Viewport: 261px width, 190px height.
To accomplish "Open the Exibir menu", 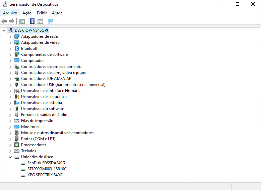I will 42,13.
